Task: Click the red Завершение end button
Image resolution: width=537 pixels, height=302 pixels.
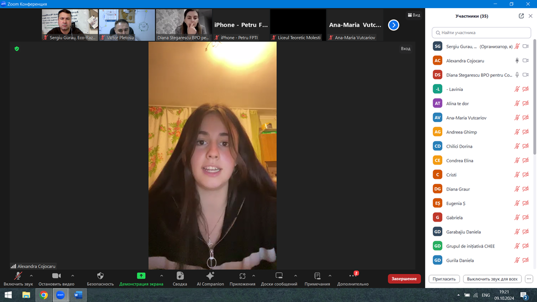Action: 404,279
